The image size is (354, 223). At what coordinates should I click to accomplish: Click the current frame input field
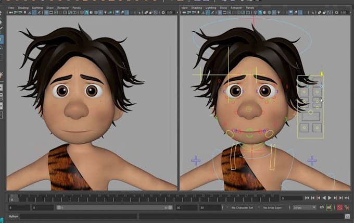(x=292, y=198)
